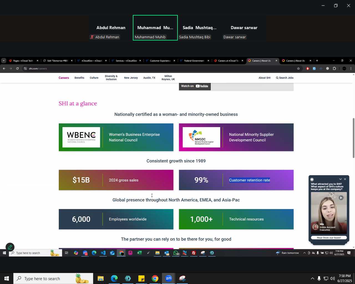Click the microphone icon in system tray
Viewport: 355px width, 284px height.
(x=319, y=278)
